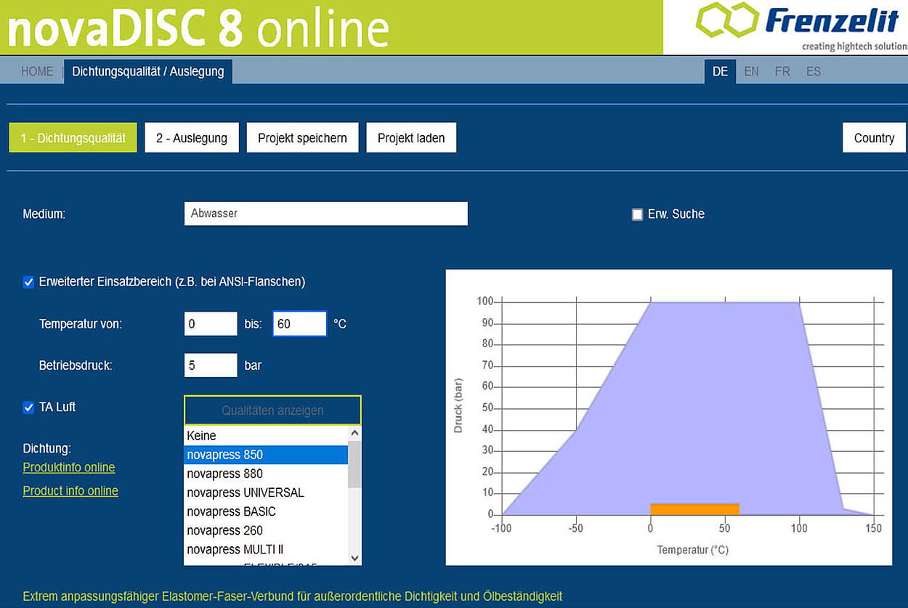Click Projekt laden button

point(411,137)
